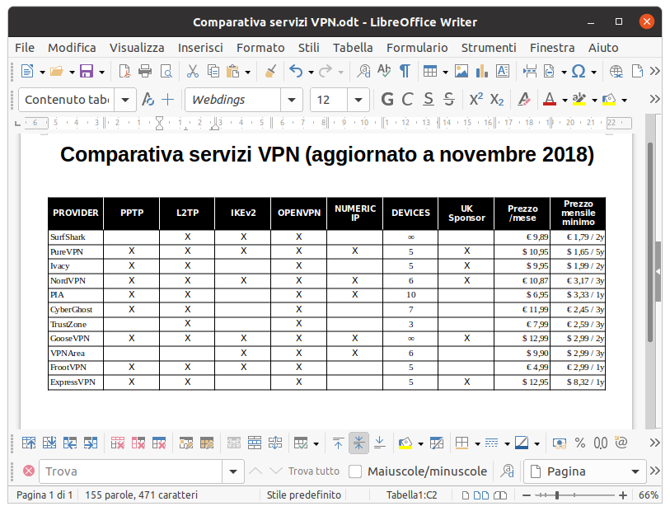Open highlighting color dropdown arrow
The image size is (670, 511).
pyautogui.click(x=594, y=101)
